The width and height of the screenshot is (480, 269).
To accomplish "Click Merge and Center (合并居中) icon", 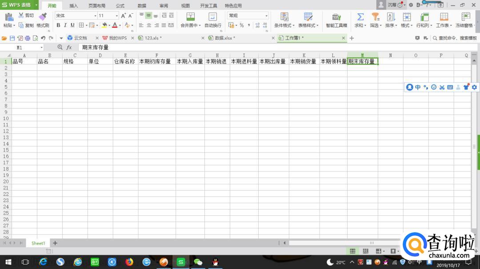I will [190, 17].
